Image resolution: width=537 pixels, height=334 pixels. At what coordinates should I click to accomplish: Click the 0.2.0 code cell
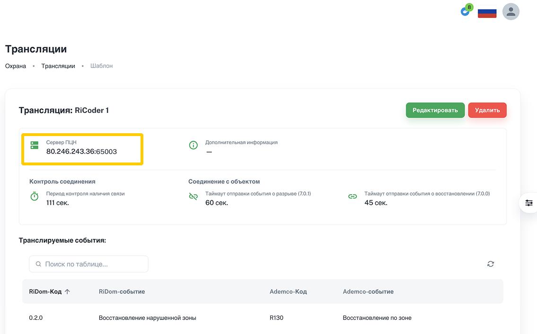(x=35, y=318)
